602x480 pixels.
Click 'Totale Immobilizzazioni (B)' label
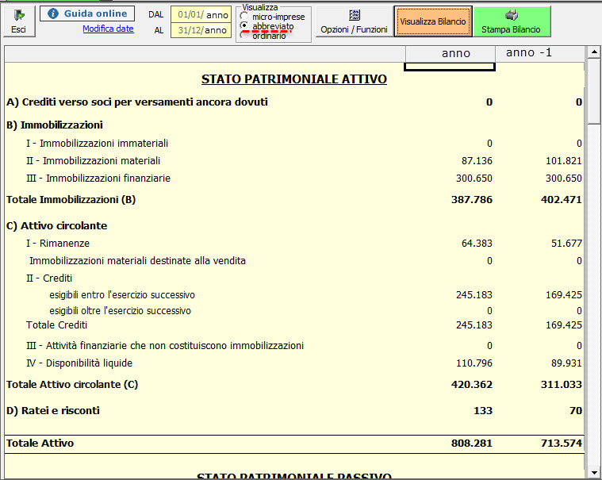click(71, 200)
